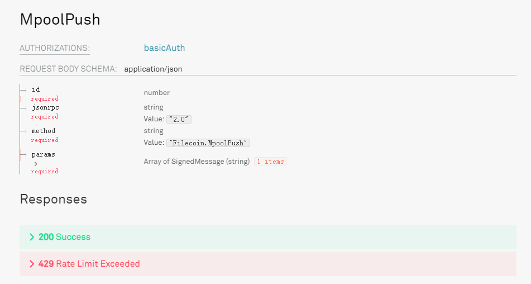Screen dimensions: 531x284
Task: Click the required label under id
Action: [44, 98]
